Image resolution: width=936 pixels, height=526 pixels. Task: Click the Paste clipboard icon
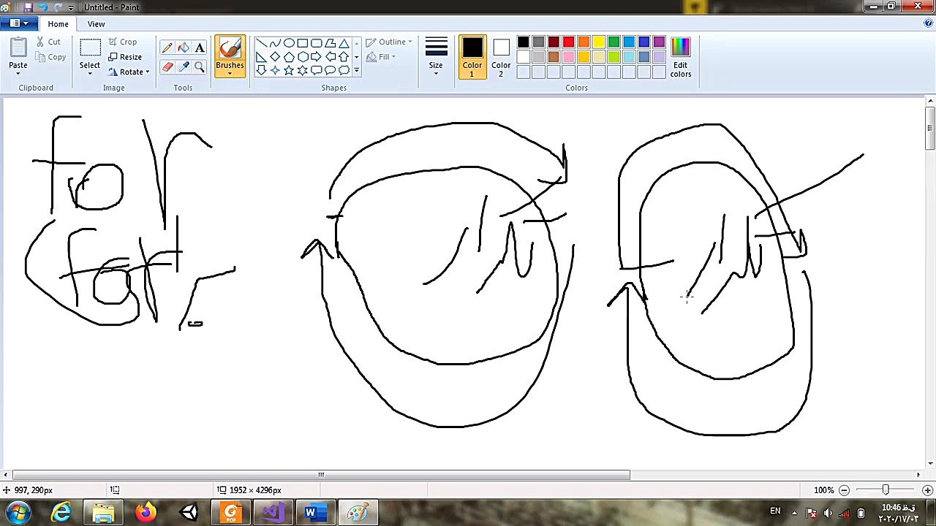coord(18,48)
